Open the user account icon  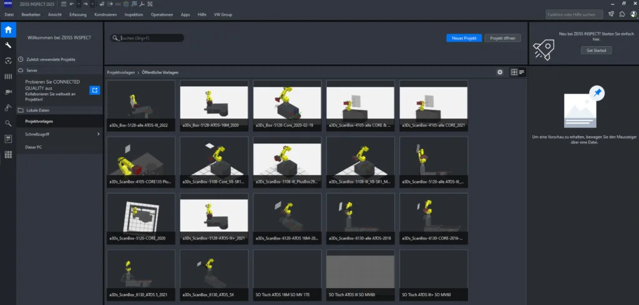pyautogui.click(x=633, y=14)
